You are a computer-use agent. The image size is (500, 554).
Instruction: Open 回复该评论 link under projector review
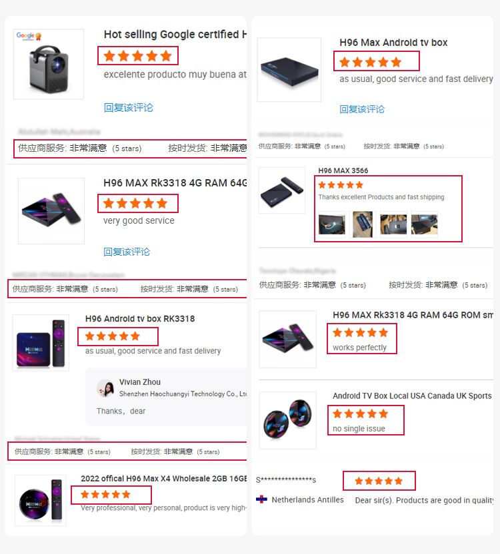[x=129, y=108]
